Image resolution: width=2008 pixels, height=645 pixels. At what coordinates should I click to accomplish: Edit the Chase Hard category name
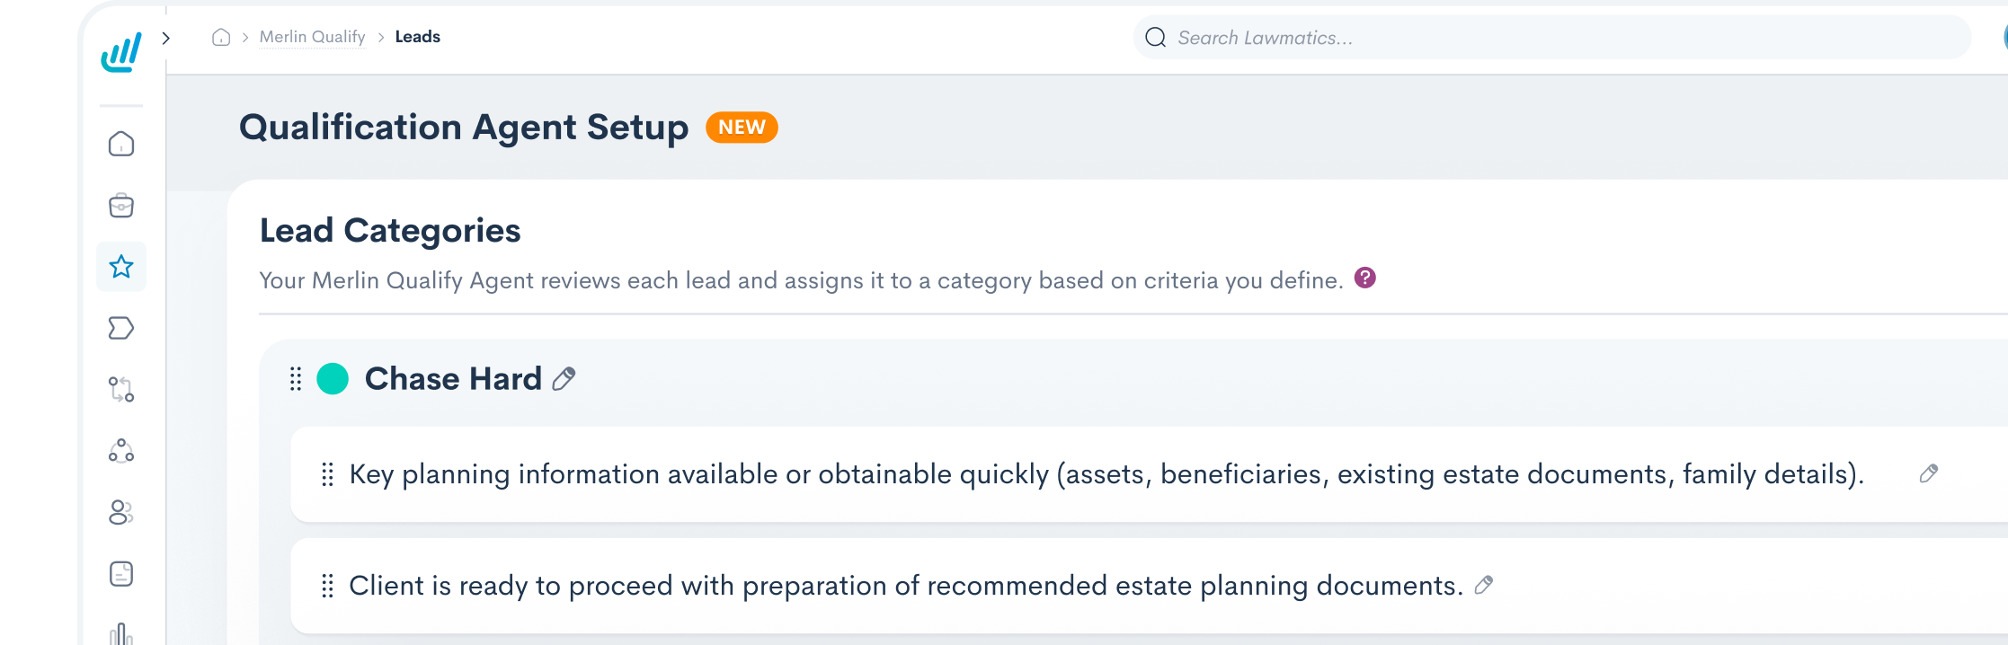564,379
